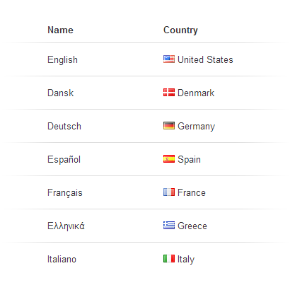Choose Deutsch from the list
The height and width of the screenshot is (290, 290).
click(x=64, y=126)
